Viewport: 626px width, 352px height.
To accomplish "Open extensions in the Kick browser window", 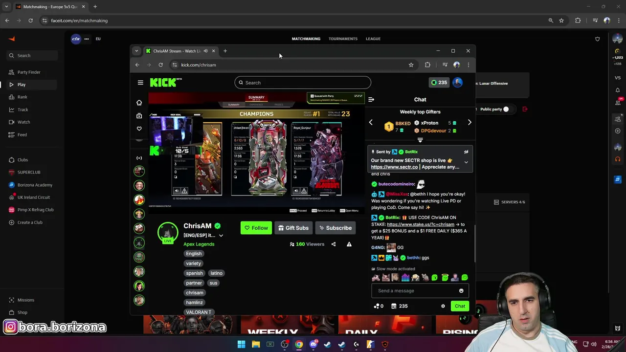I will 427,65.
